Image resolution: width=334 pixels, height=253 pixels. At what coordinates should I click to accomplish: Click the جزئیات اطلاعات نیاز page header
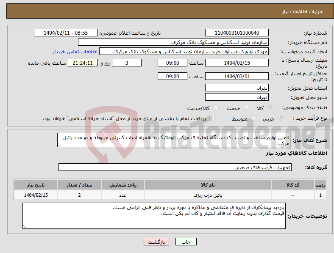click(303, 11)
